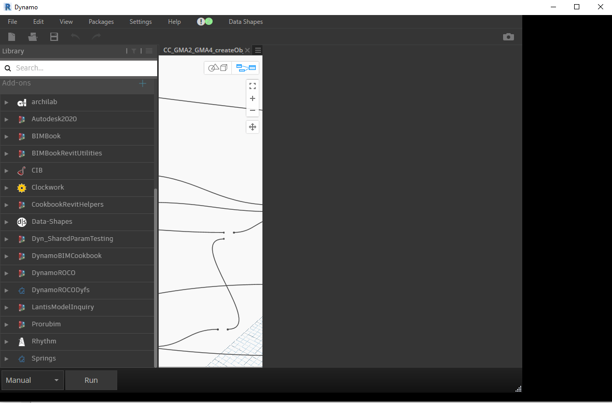Expand the Rhythm package entry
612x403 pixels.
[x=7, y=341]
